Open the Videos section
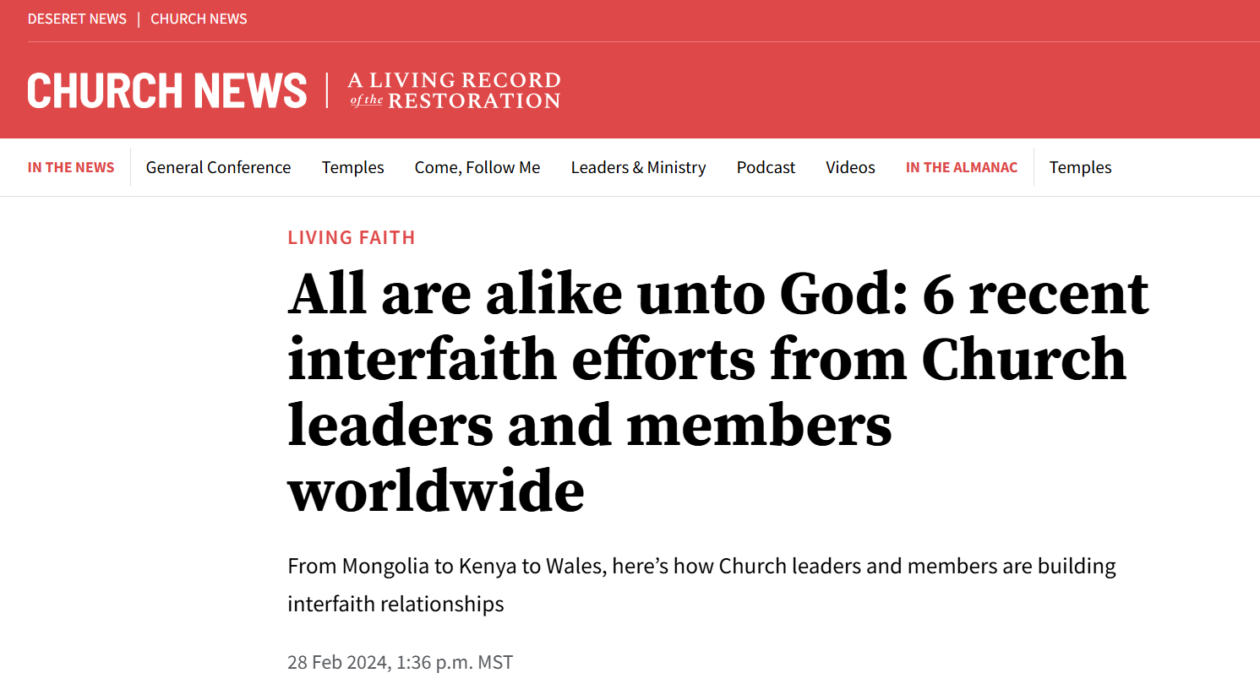The image size is (1260, 700). click(x=850, y=167)
